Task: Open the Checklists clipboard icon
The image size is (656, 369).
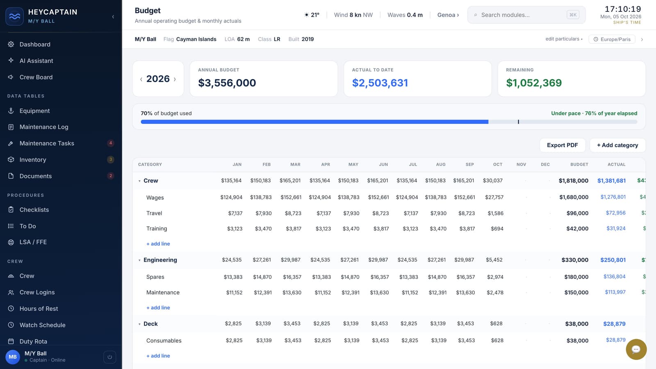Action: coord(11,210)
